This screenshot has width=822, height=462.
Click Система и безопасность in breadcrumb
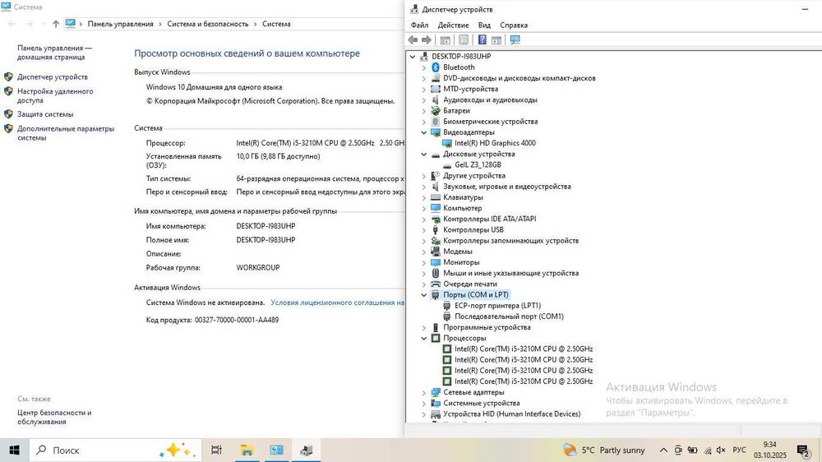tap(208, 24)
